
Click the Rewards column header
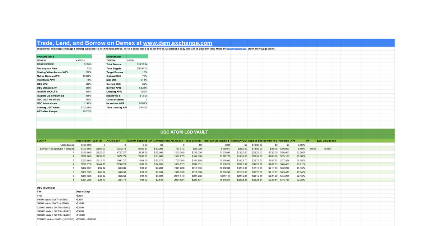tap(284, 141)
